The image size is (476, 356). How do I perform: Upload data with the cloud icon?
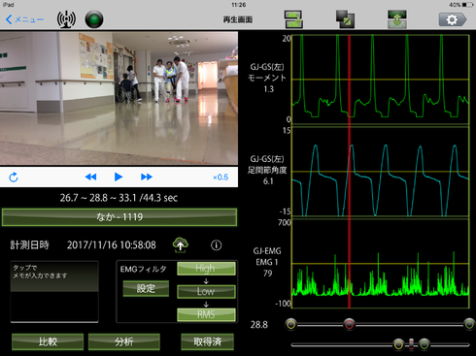click(181, 244)
